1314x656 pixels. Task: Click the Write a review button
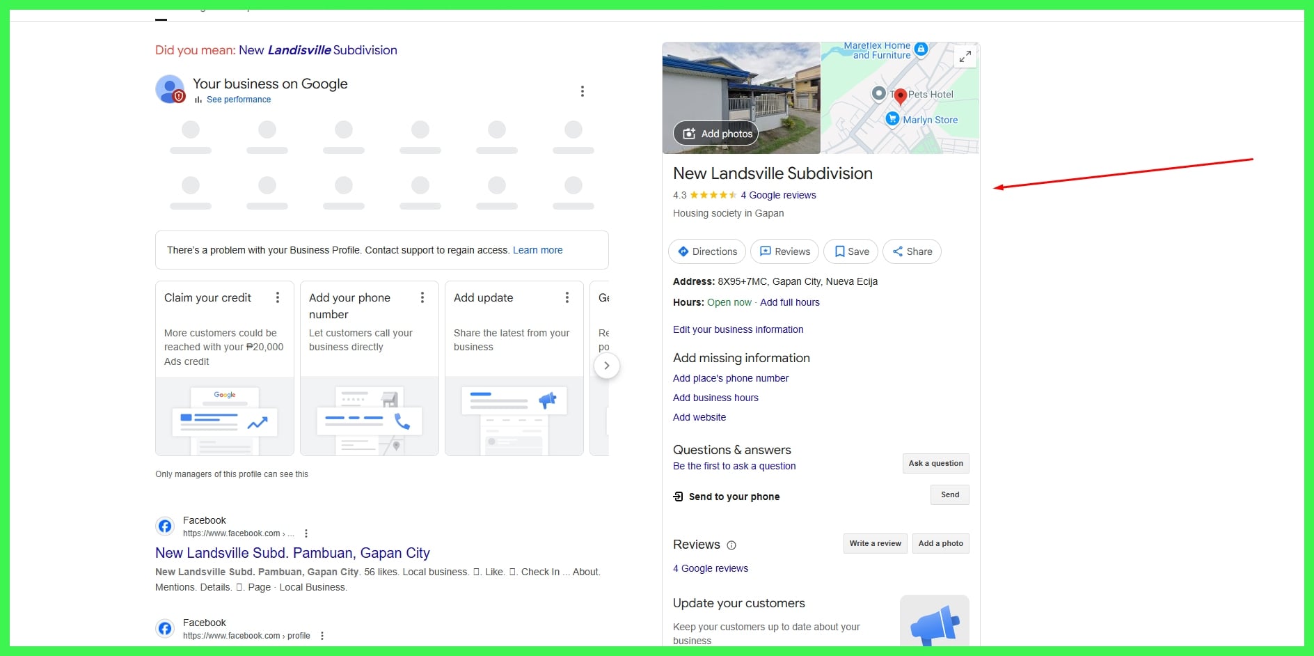[x=875, y=543]
